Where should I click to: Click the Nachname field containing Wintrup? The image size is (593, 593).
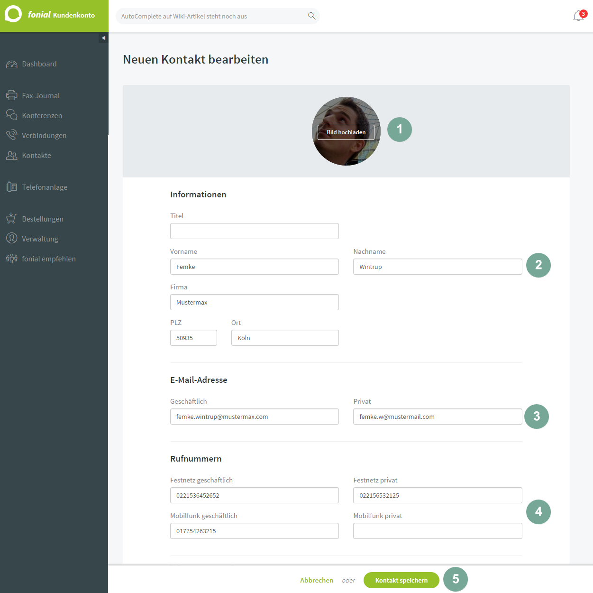click(438, 267)
